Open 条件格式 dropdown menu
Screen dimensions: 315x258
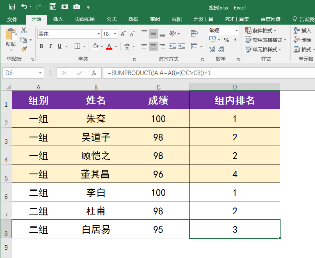coord(260,30)
